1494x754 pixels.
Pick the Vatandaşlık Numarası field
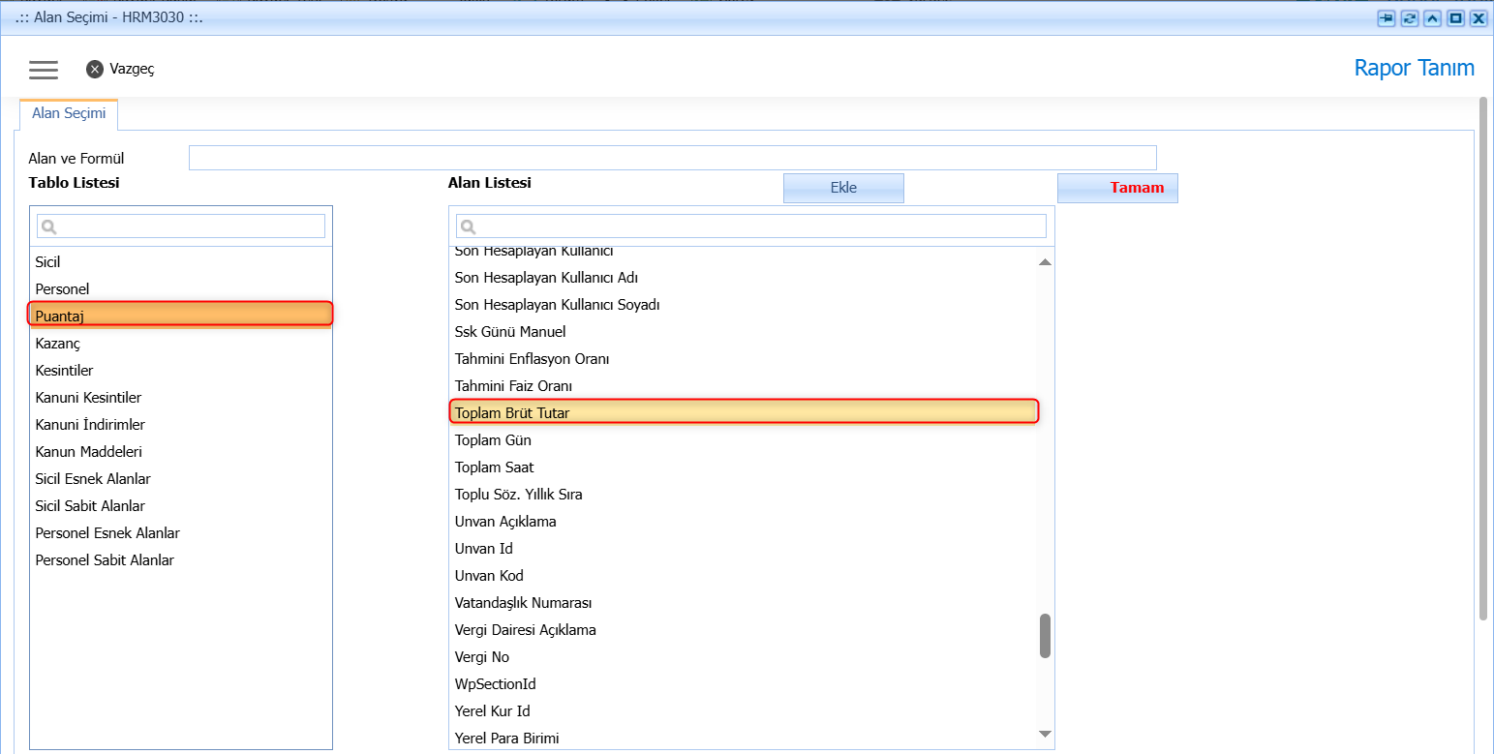coord(744,603)
